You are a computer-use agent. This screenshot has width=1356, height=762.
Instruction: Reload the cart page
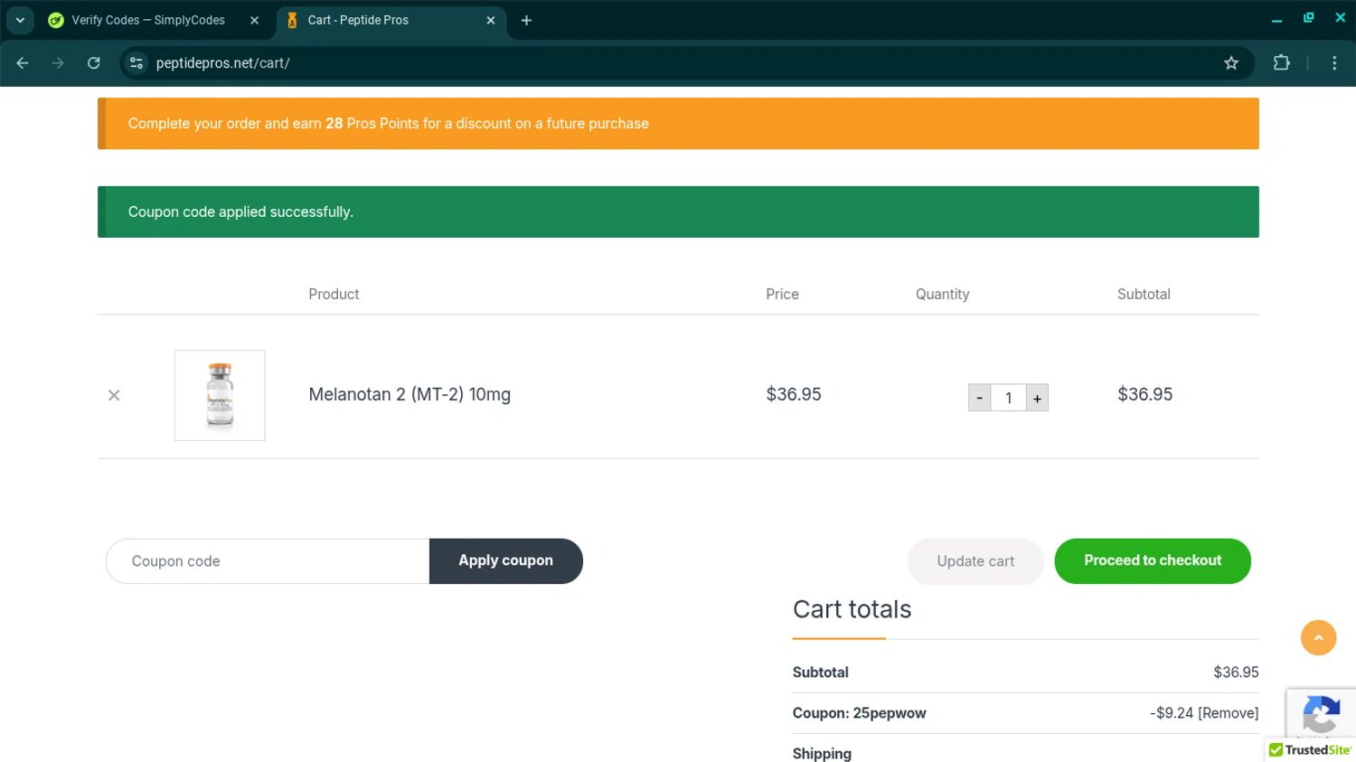93,62
